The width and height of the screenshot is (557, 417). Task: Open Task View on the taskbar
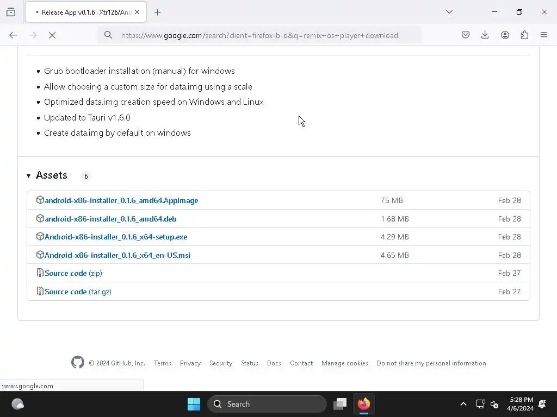pos(340,404)
